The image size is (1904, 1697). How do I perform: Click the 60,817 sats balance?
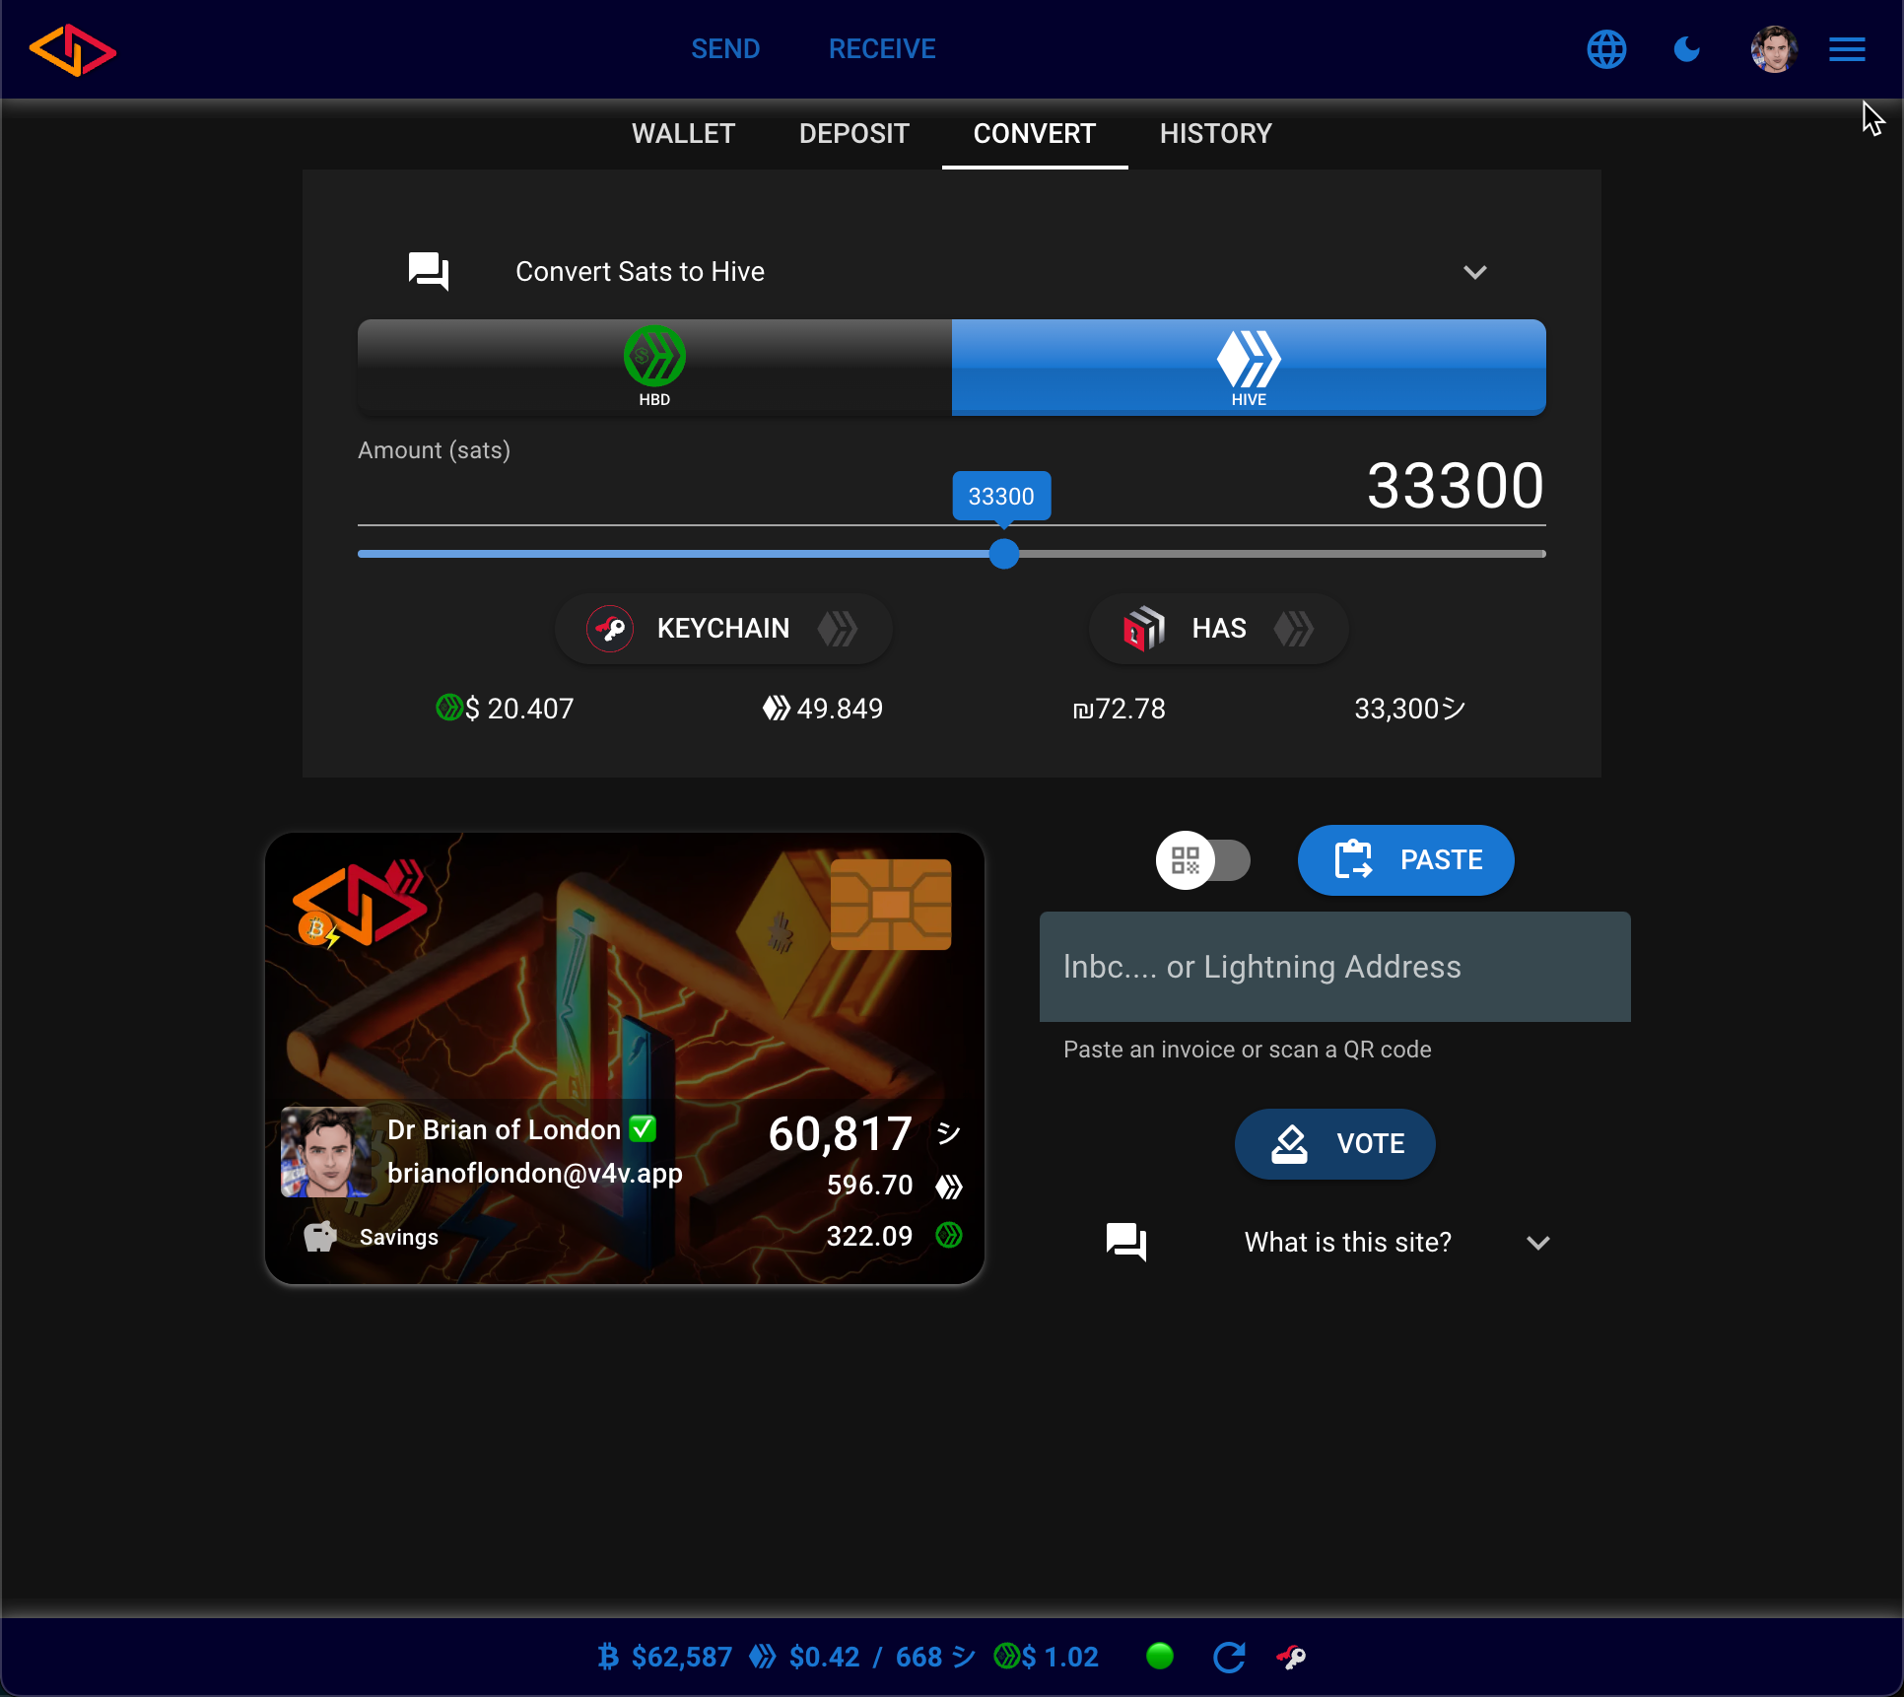pos(841,1133)
